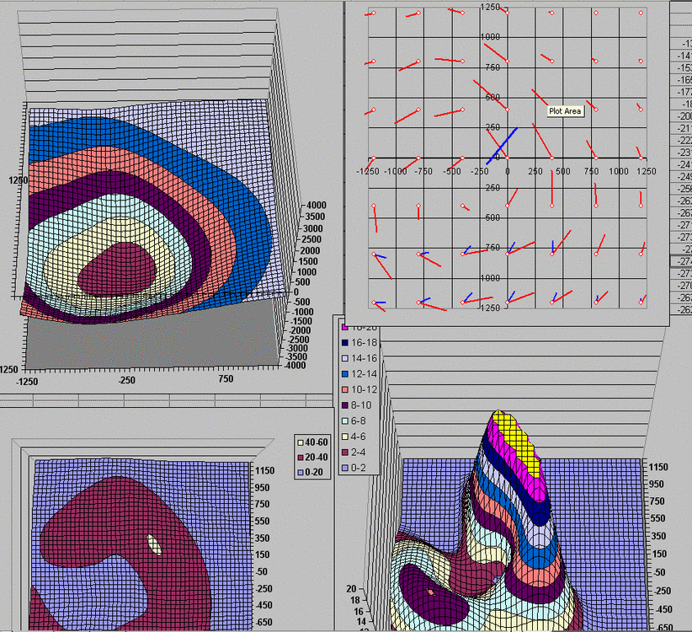Screen dimensions: 692x632
Task: Select the maroon 2-4 legend key
Action: [344, 453]
